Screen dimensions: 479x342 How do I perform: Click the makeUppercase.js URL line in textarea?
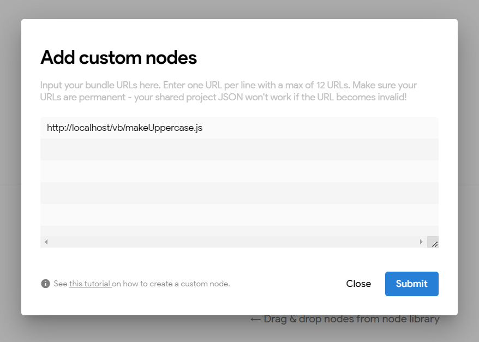click(x=239, y=128)
